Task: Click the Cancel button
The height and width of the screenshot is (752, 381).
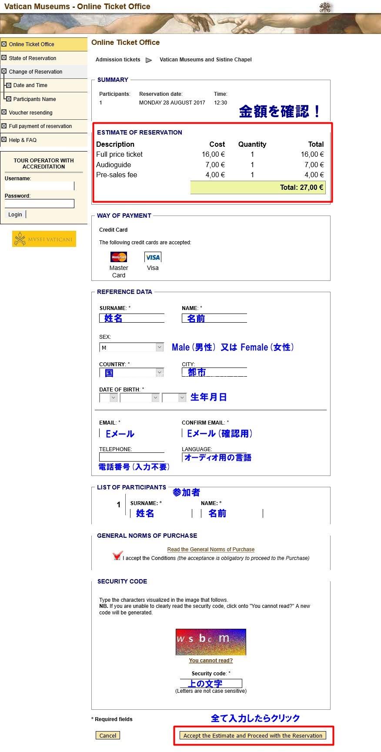Action: [108, 735]
